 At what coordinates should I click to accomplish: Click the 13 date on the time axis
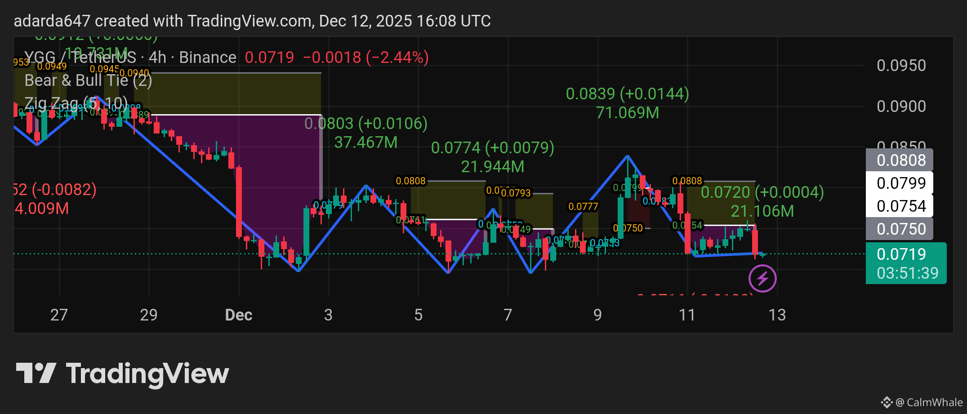point(777,315)
